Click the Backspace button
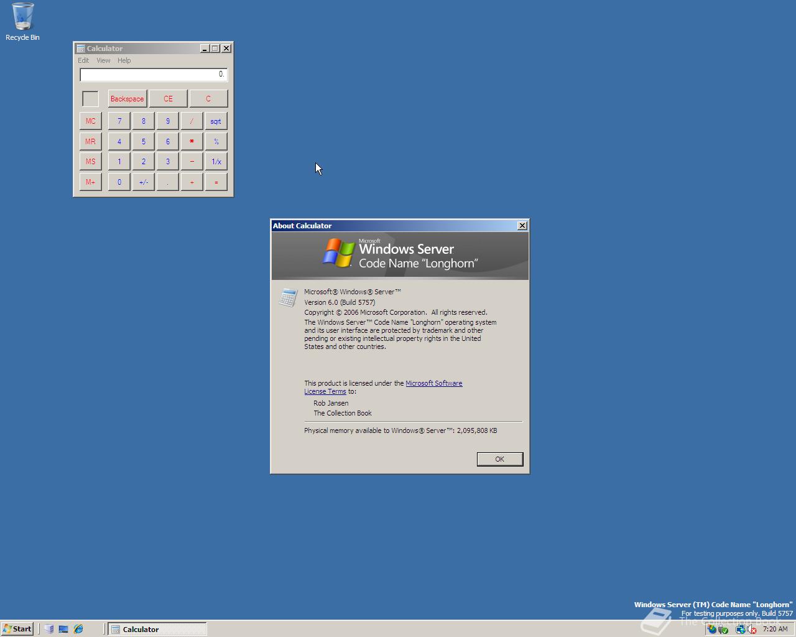Screen dimensions: 796x637 [127, 99]
